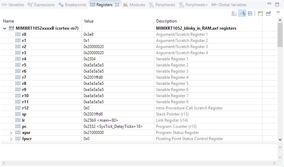Click the r8 register icon

click(x=18, y=83)
